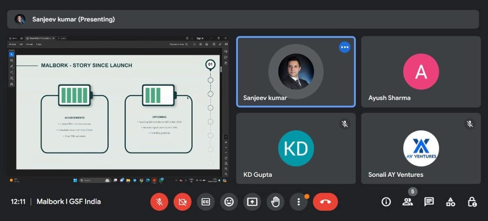Open the Menu in the shared presentation
The image size is (488, 221).
click(13, 38)
